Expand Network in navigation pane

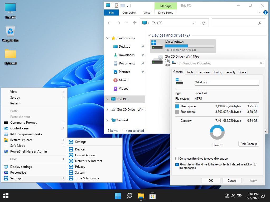107,120
